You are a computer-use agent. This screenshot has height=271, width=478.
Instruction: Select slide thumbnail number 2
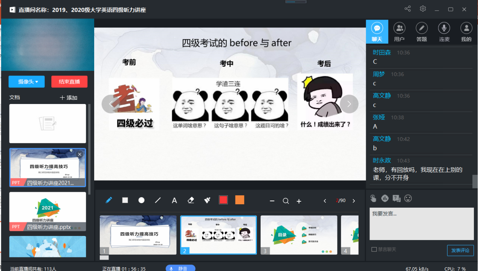[218, 235]
